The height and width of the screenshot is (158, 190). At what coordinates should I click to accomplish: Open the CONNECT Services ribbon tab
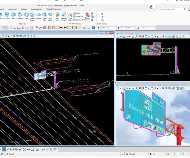[53, 9]
